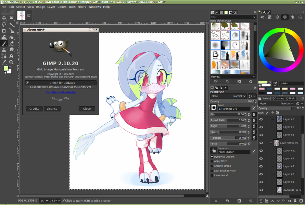This screenshot has height=205, width=305.
Task: Toggle visibility of Layer Group #1
Action: (x=261, y=143)
